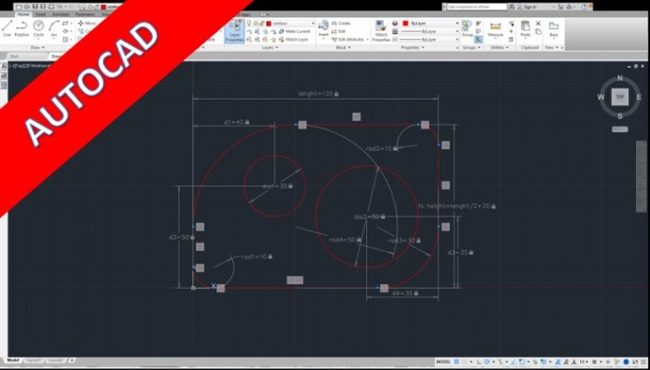Select the Polyline tool
The width and height of the screenshot is (650, 370).
click(x=23, y=29)
